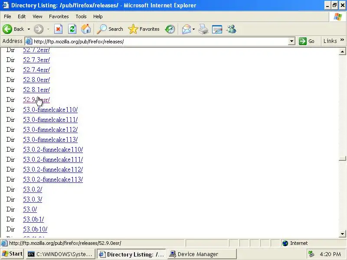Viewport: 347px width, 260px height.
Task: Expand the address bar dropdown
Action: (x=291, y=41)
